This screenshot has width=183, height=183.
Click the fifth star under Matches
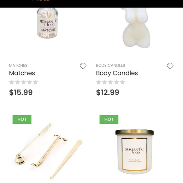pyautogui.click(x=35, y=82)
